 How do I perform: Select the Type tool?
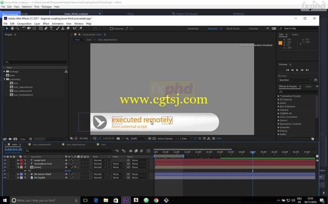coord(51,28)
